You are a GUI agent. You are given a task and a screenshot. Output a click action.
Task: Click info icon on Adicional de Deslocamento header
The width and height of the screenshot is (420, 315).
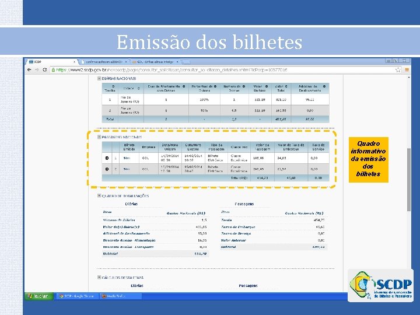click(324, 86)
